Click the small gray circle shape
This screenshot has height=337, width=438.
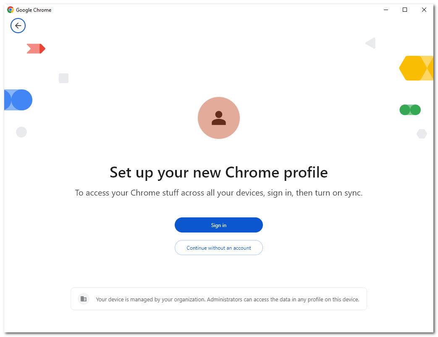(x=21, y=132)
